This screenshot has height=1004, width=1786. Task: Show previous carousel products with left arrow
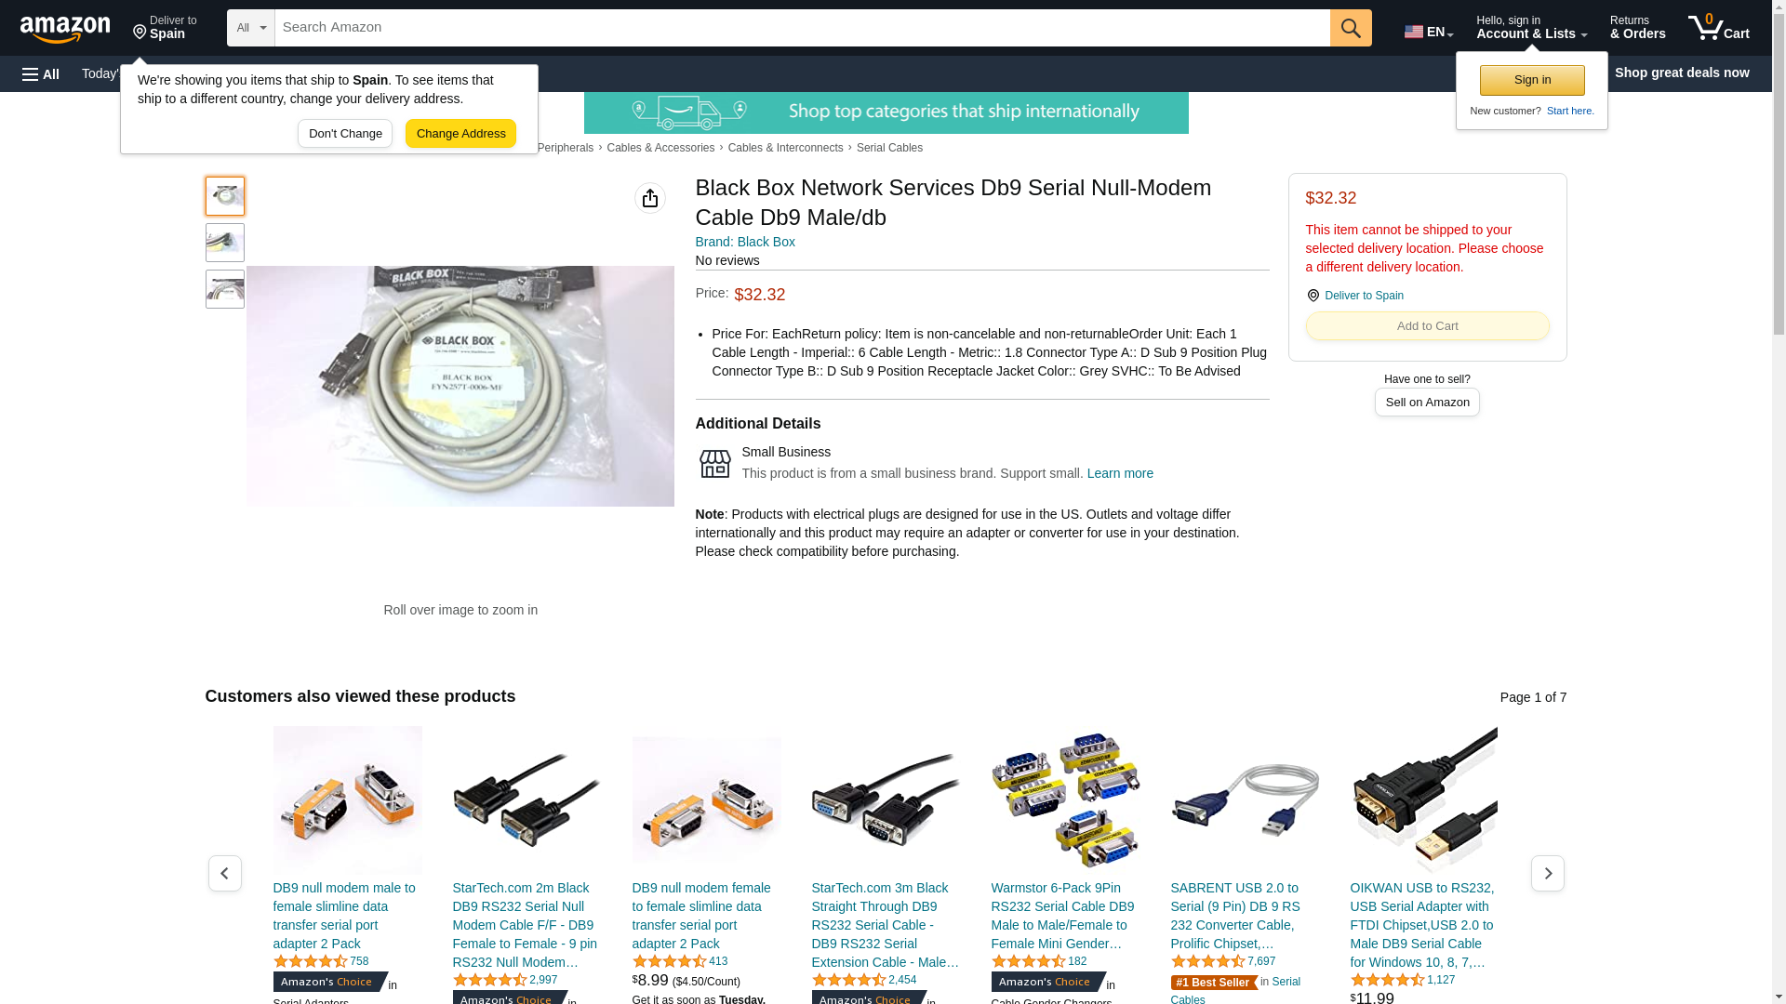(225, 873)
